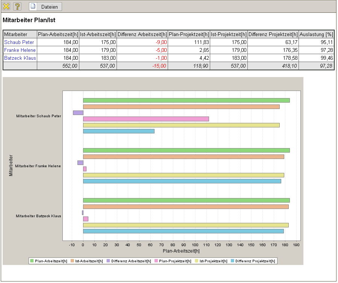This screenshot has width=338, height=283.
Task: Click the Auslastung [%] column header
Action: pyautogui.click(x=316, y=34)
